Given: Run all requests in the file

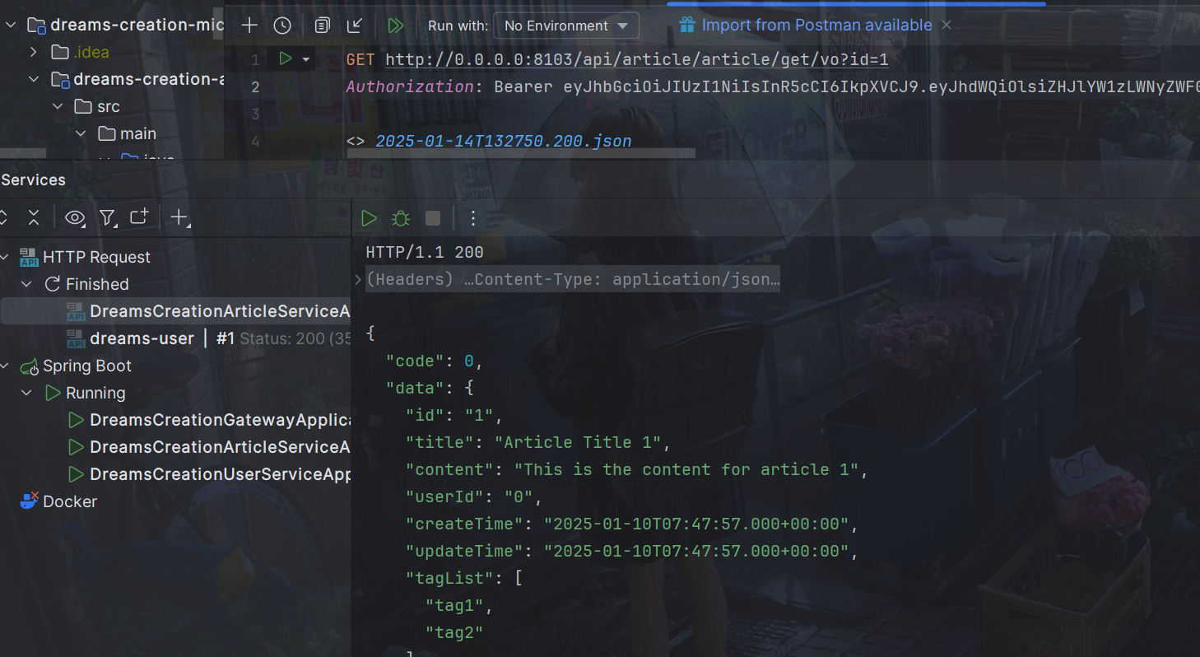Looking at the screenshot, I should tap(396, 26).
